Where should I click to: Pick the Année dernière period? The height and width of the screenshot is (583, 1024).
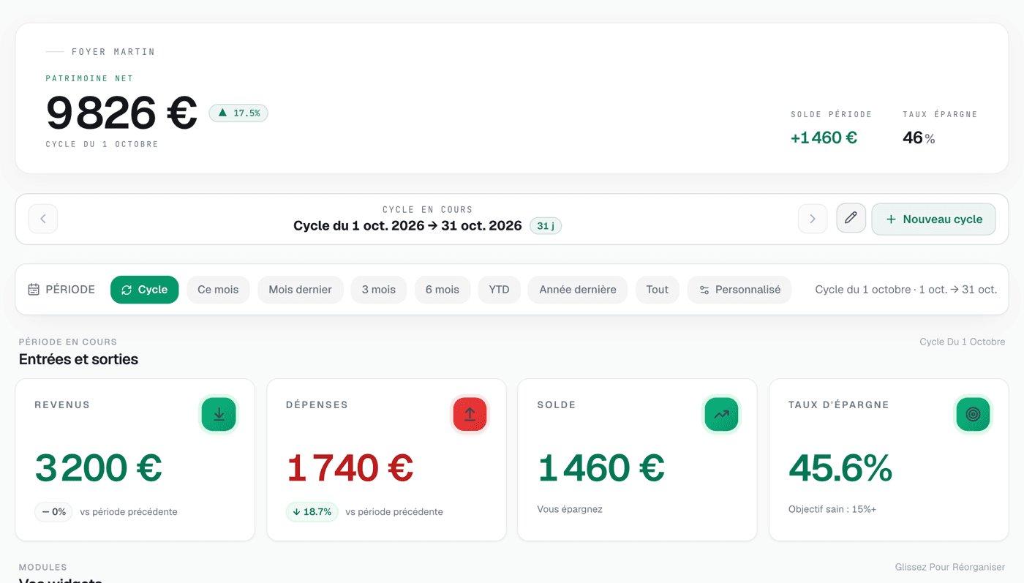click(578, 290)
